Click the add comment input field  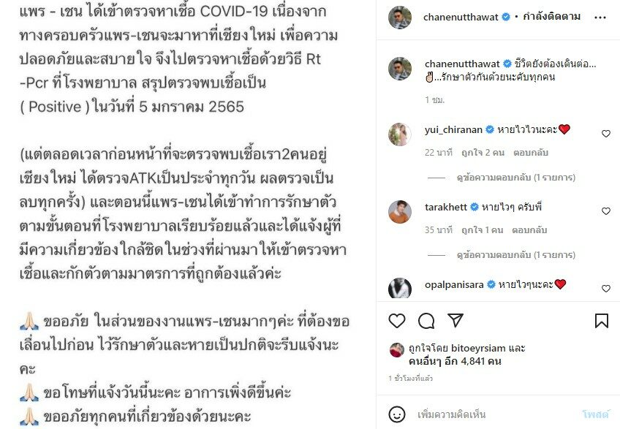tap(494, 414)
